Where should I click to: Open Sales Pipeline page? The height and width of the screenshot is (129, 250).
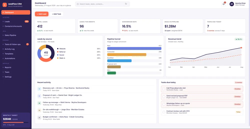(x=15, y=35)
